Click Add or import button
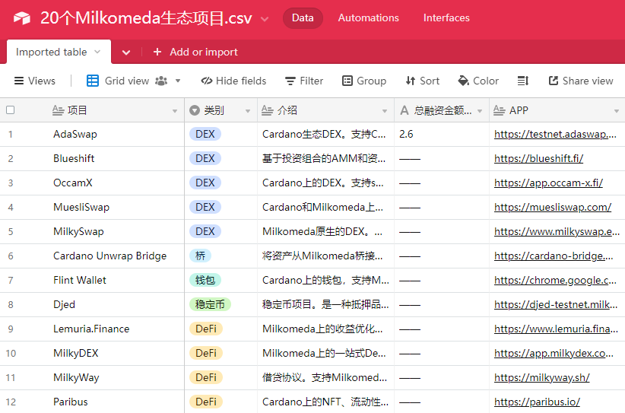Viewport: 625px width, 413px height. 195,52
